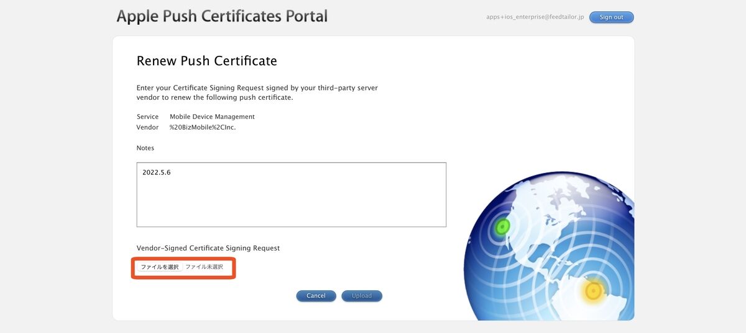The width and height of the screenshot is (746, 333).
Task: Click the Renew Push Certificate heading
Action: 206,61
